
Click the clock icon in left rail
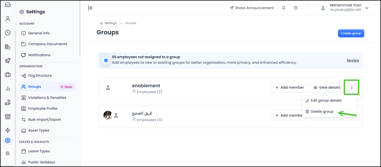point(8,33)
